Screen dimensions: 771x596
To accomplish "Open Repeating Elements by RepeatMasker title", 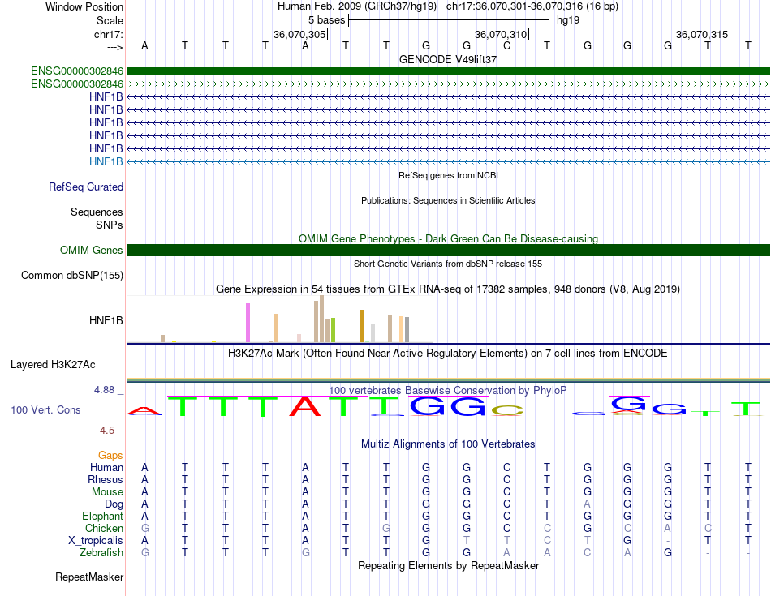I will (448, 565).
